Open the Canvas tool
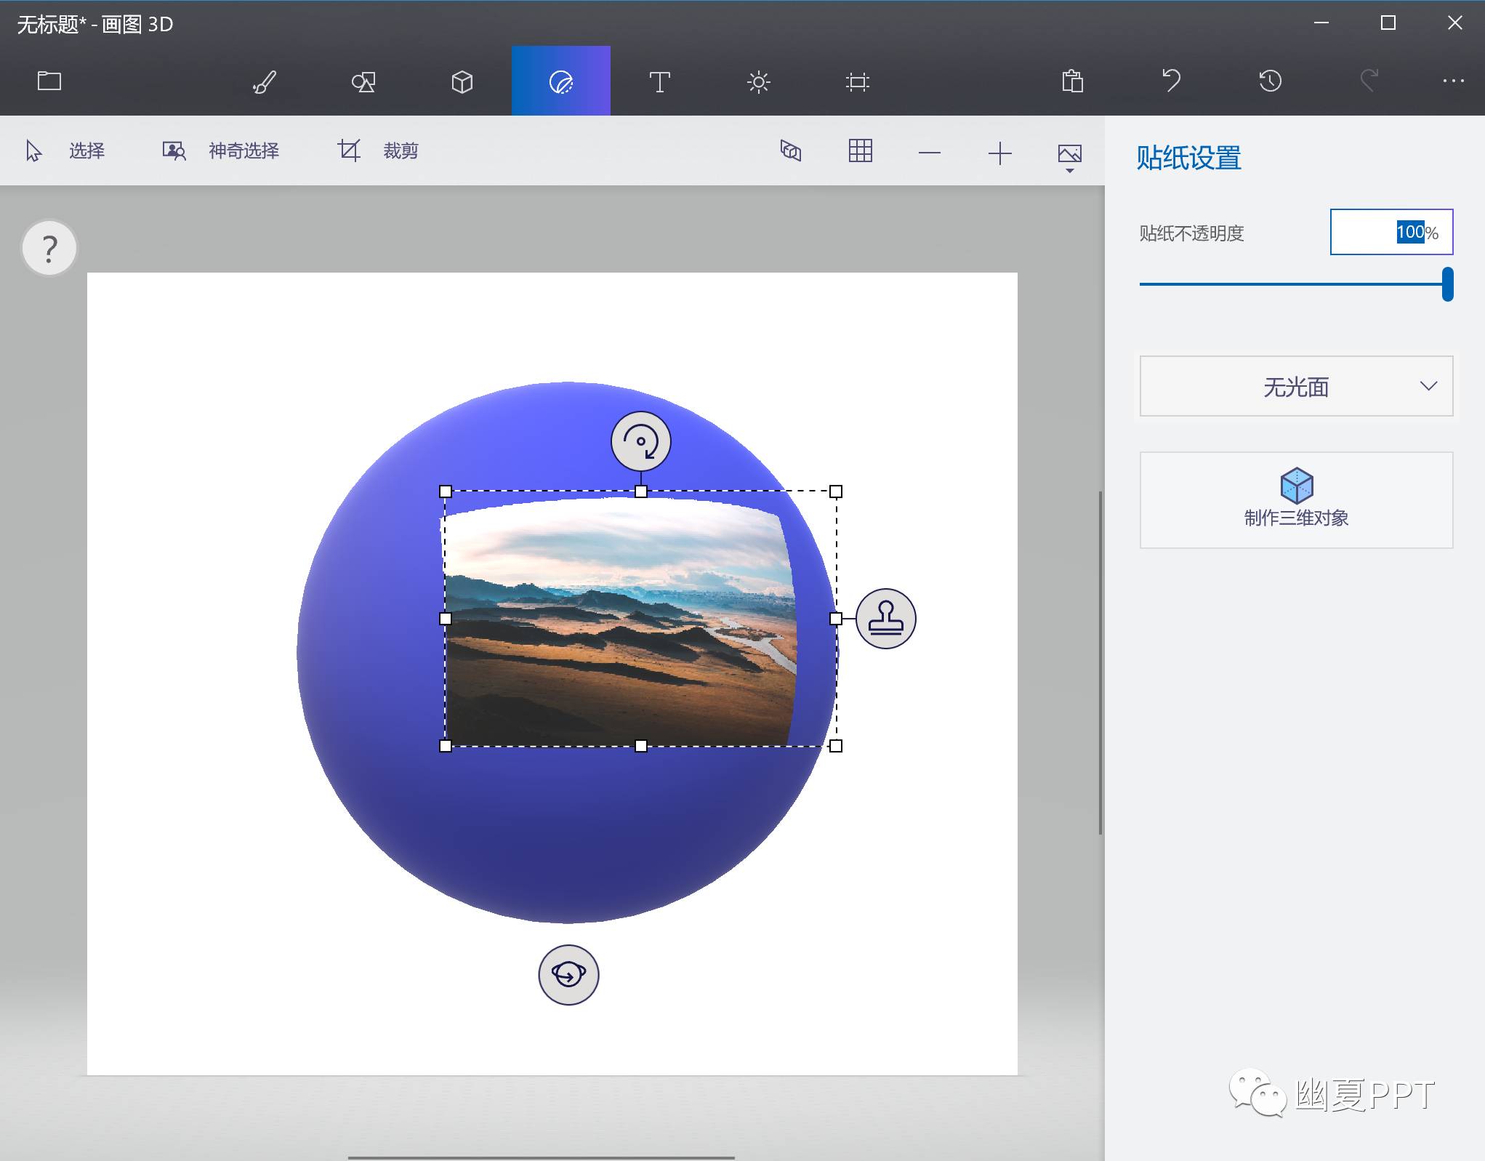The image size is (1485, 1161). click(x=857, y=81)
